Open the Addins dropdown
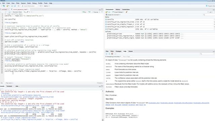Screen dimensions: 215x121 coord(47,6)
